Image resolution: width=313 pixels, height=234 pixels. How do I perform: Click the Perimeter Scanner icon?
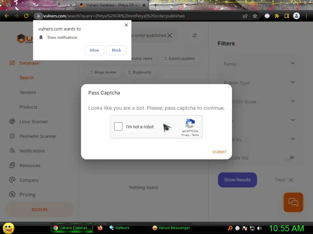pyautogui.click(x=12, y=136)
